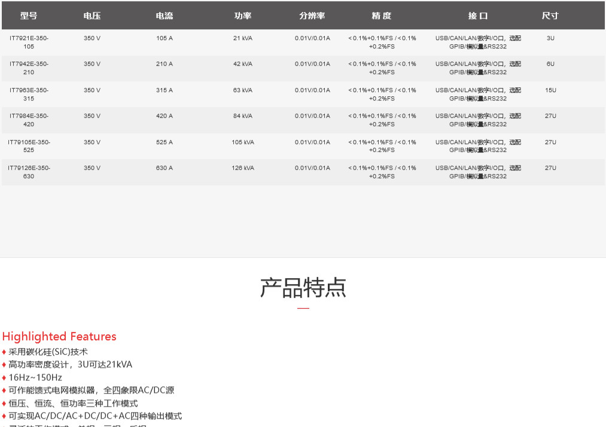Open the IT7963E-350-315 model row

pyautogui.click(x=29, y=94)
